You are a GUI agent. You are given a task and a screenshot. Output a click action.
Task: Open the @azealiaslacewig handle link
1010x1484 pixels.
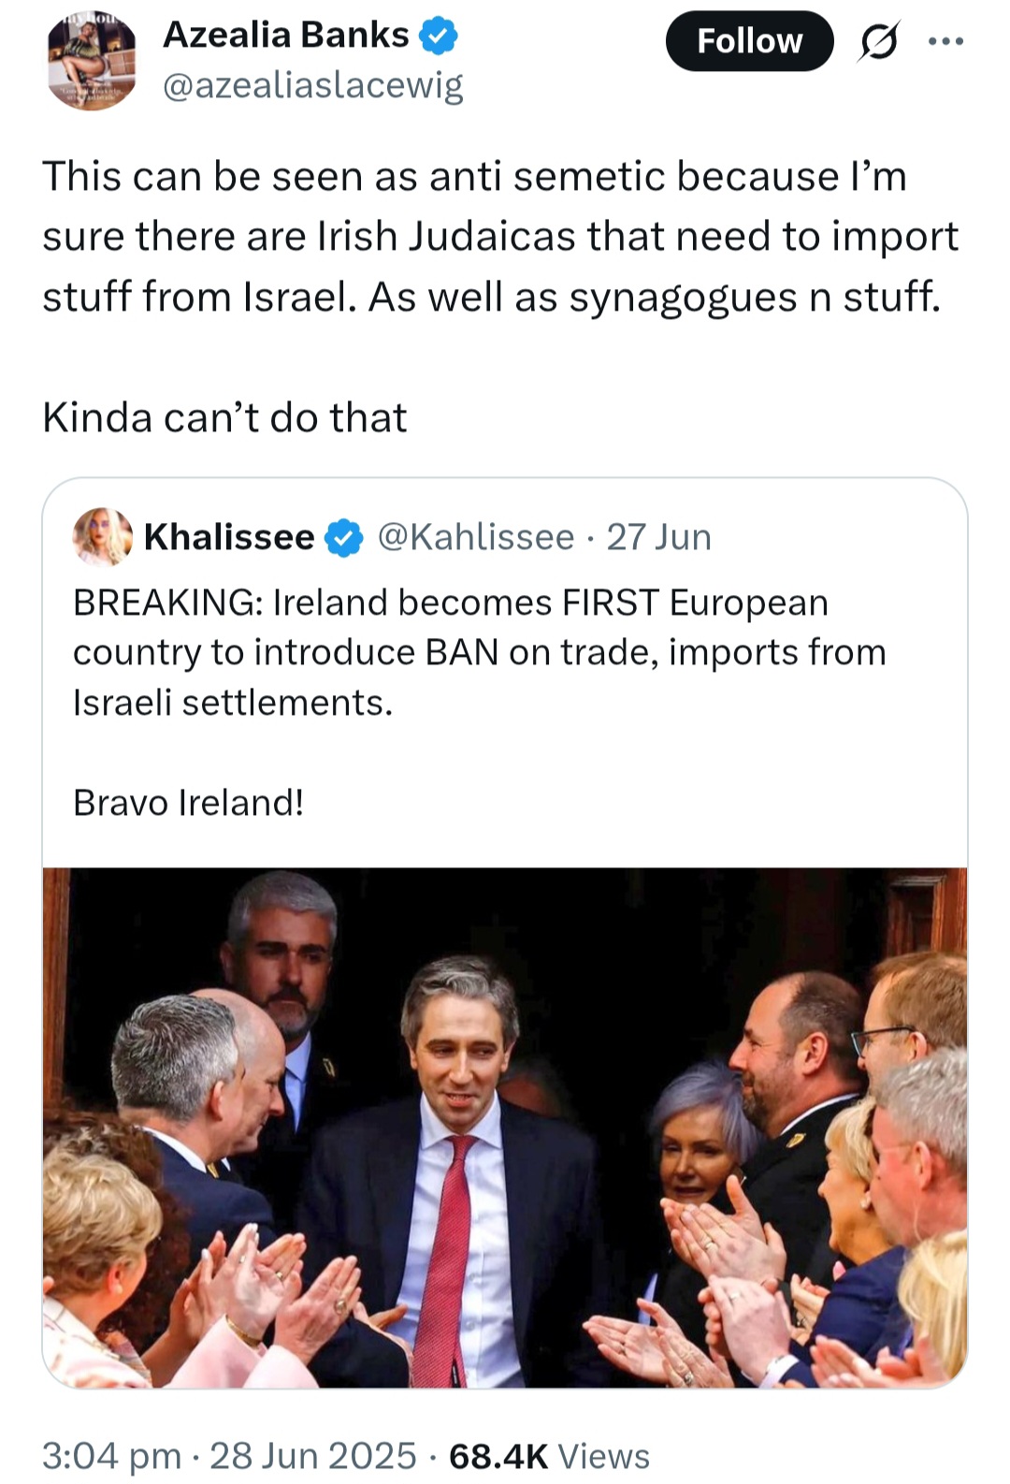[x=312, y=86]
